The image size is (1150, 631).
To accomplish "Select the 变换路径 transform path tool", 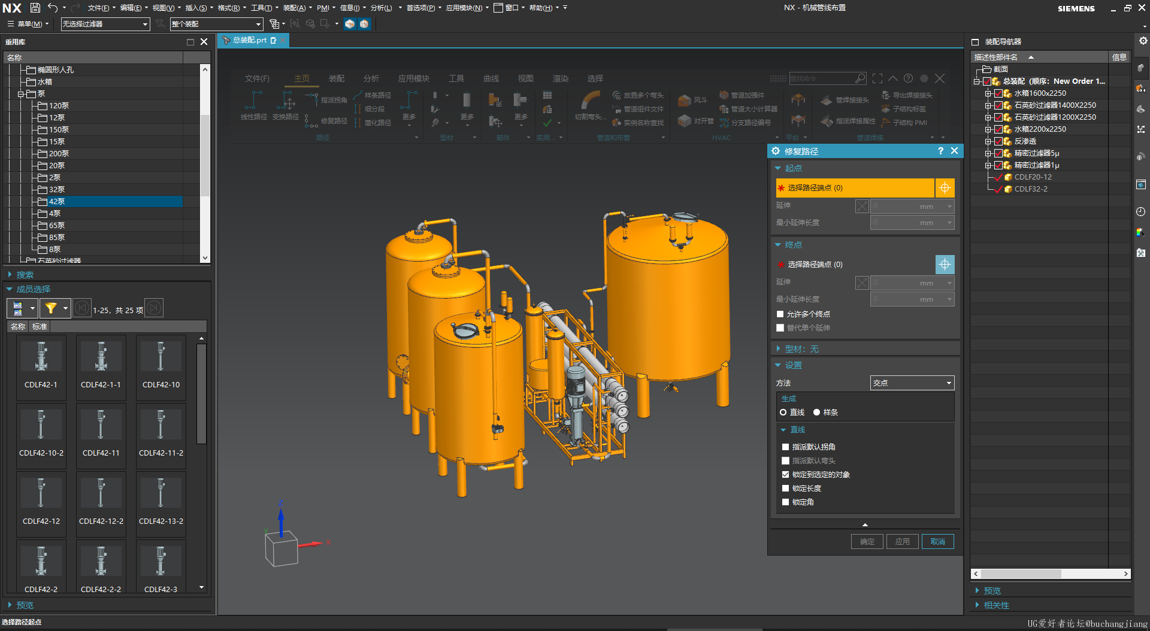I will point(286,105).
